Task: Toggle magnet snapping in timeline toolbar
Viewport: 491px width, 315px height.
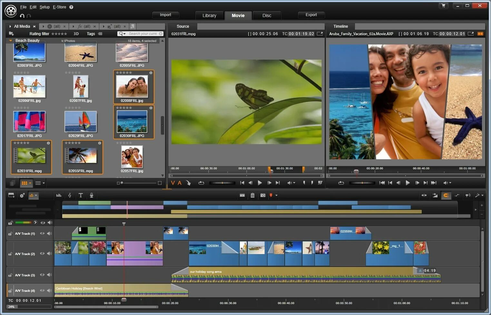Action: point(446,195)
